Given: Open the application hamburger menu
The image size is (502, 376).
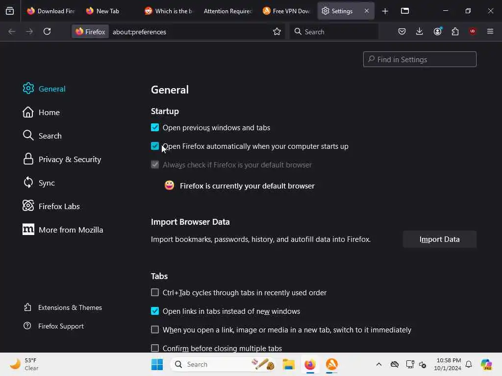Looking at the screenshot, I should (490, 31).
